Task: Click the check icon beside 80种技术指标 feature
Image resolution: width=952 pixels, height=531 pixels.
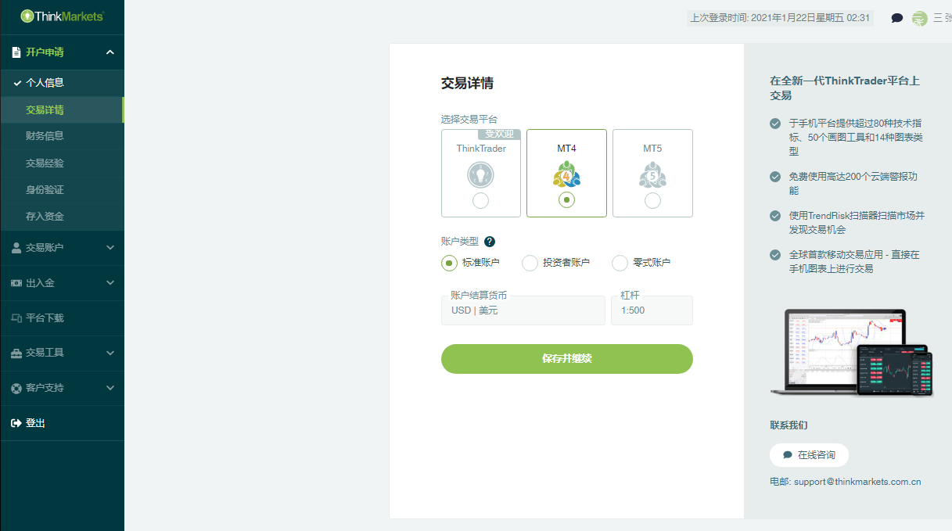Action: point(775,124)
